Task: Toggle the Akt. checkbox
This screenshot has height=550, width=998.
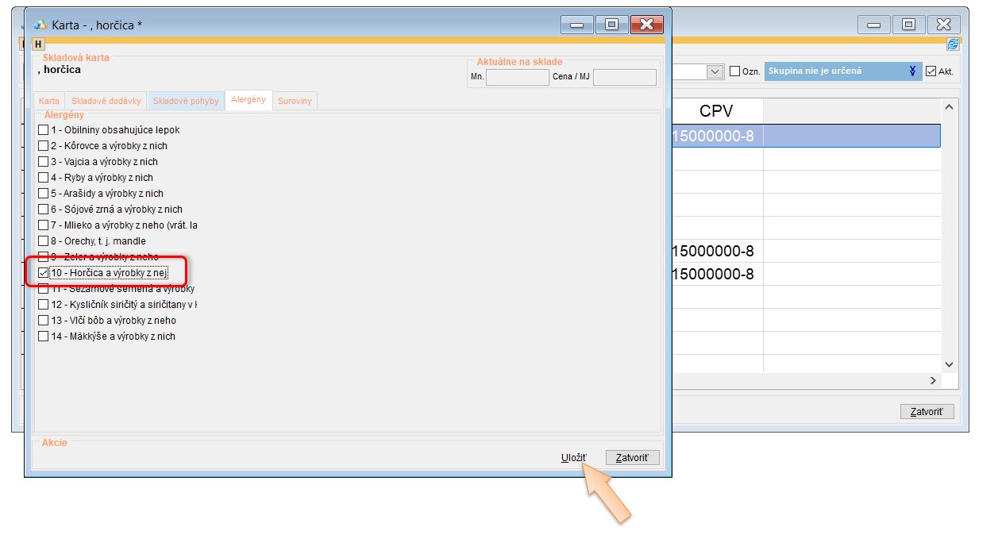Action: click(x=931, y=71)
